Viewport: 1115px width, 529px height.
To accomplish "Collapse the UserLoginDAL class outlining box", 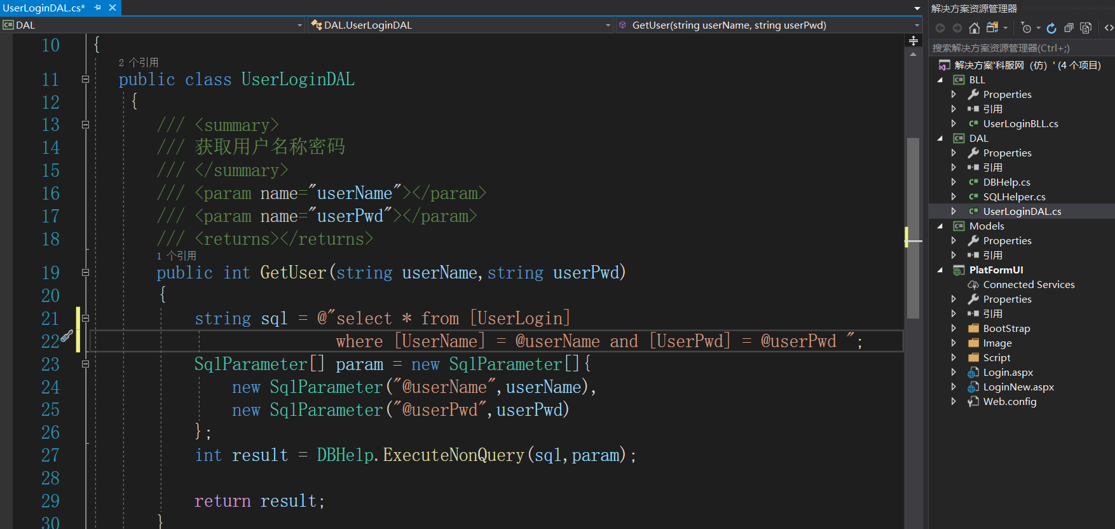I will 85,79.
